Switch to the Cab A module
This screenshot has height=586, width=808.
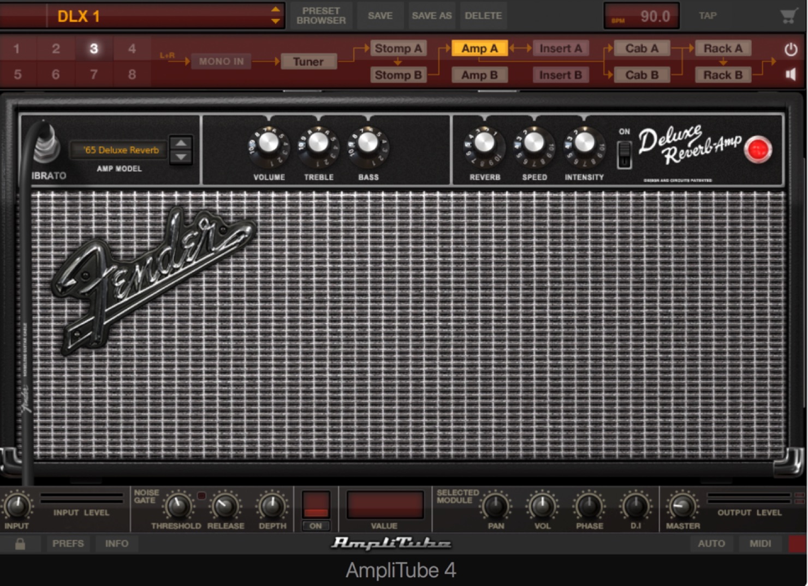(x=641, y=49)
